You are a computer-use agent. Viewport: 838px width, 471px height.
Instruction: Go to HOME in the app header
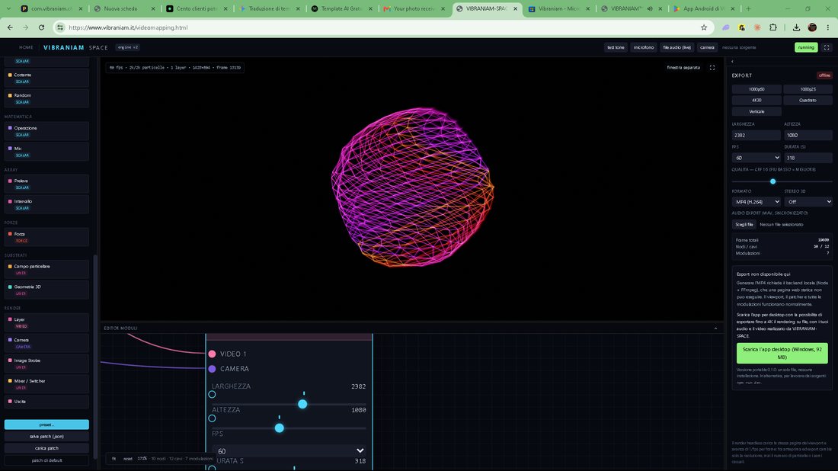click(26, 47)
